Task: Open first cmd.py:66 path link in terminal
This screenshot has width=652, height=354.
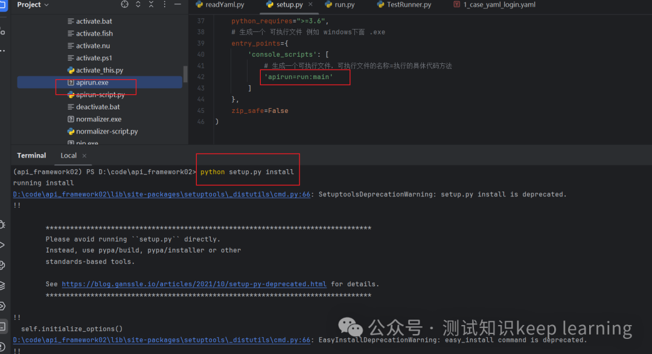Action: 161,195
